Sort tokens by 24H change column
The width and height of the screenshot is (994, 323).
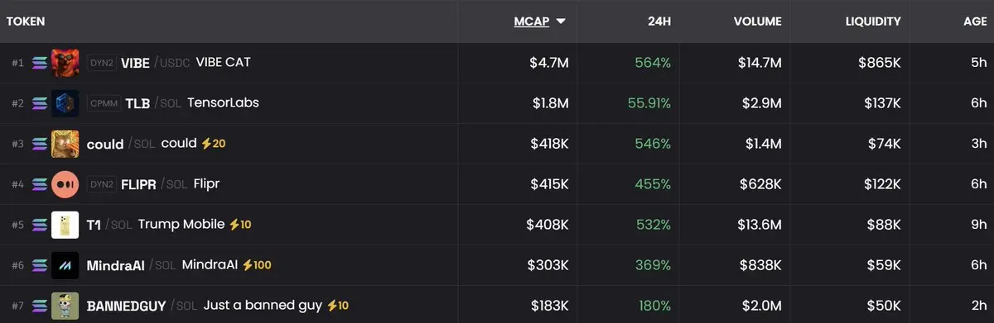click(659, 21)
